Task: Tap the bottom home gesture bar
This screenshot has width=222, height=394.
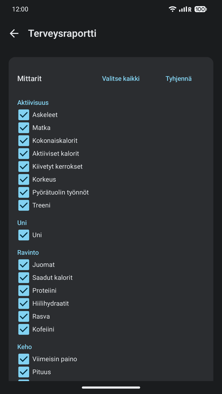Action: [x=111, y=388]
